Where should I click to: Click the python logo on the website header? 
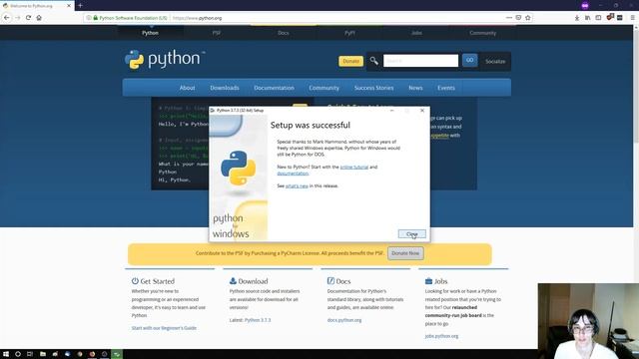(x=165, y=60)
